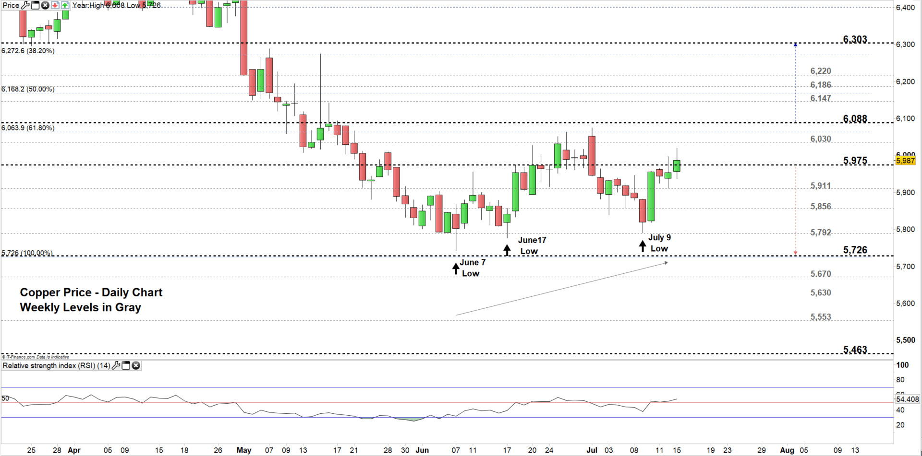Viewport: 922px width, 456px height.
Task: Open Price chart settings wrench icon
Action: [25, 5]
